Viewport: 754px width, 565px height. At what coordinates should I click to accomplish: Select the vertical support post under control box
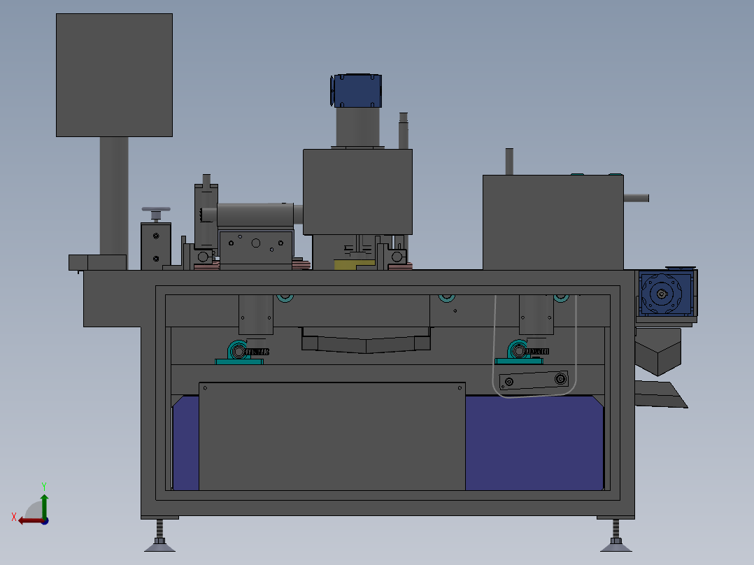[x=114, y=196]
